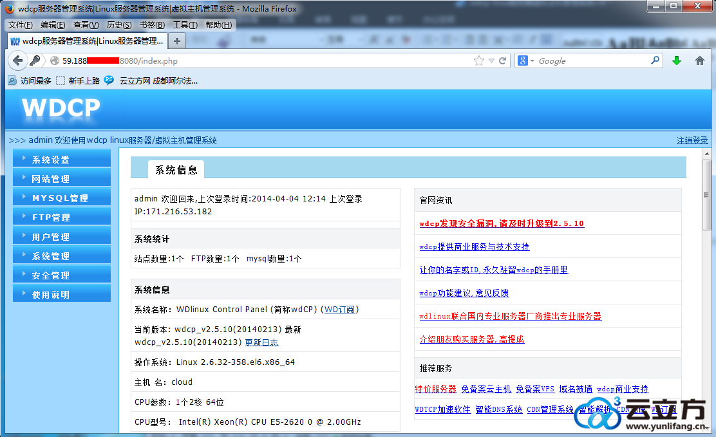This screenshot has height=437, width=716.
Task: Select the 系统信息 tab heading
Action: point(176,169)
